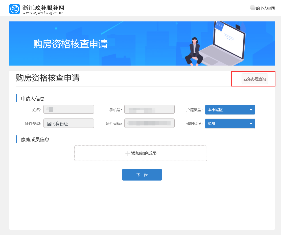Click the www.zjzwfw.gov.cn URL text

tap(43, 13)
